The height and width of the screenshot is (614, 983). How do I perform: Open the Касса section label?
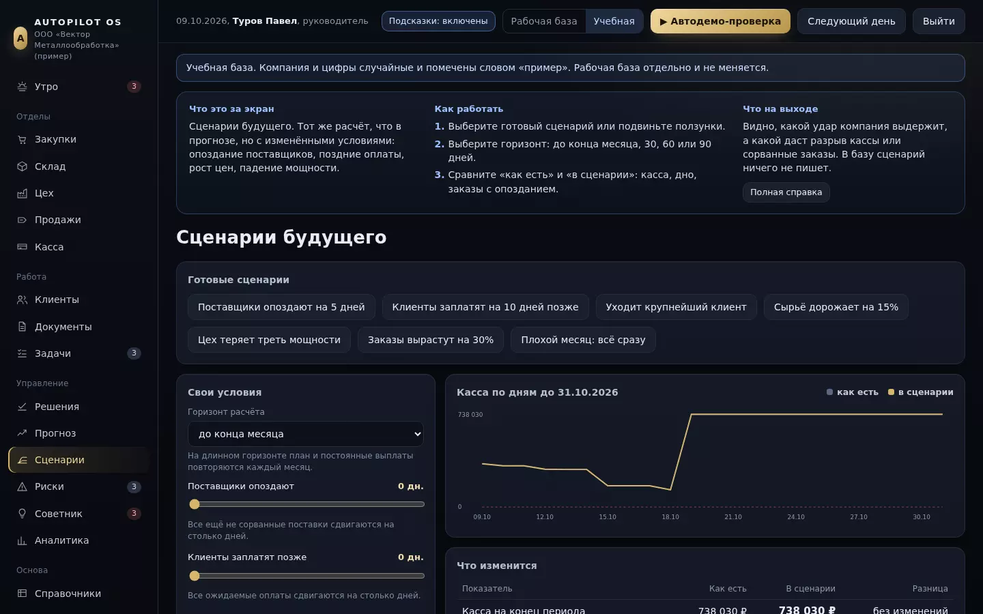pos(49,247)
